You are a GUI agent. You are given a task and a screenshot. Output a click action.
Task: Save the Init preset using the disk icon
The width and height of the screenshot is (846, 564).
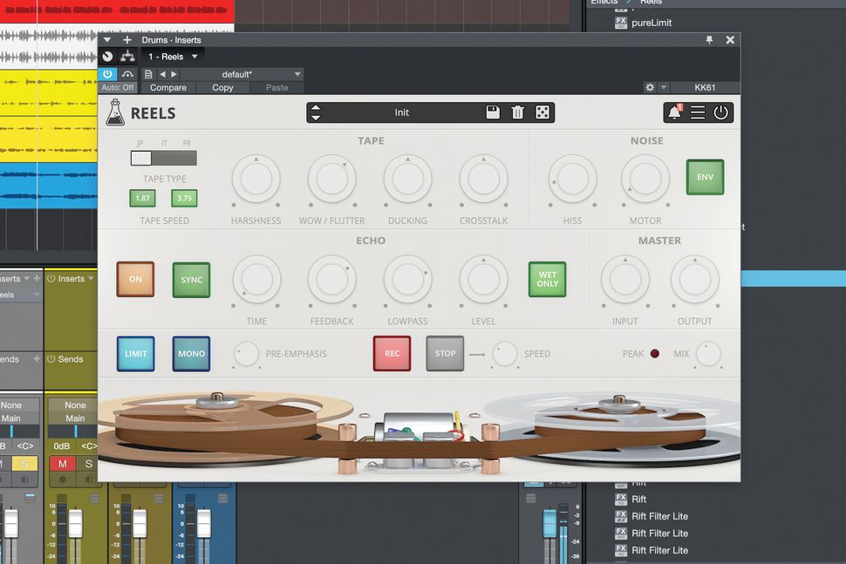(492, 112)
